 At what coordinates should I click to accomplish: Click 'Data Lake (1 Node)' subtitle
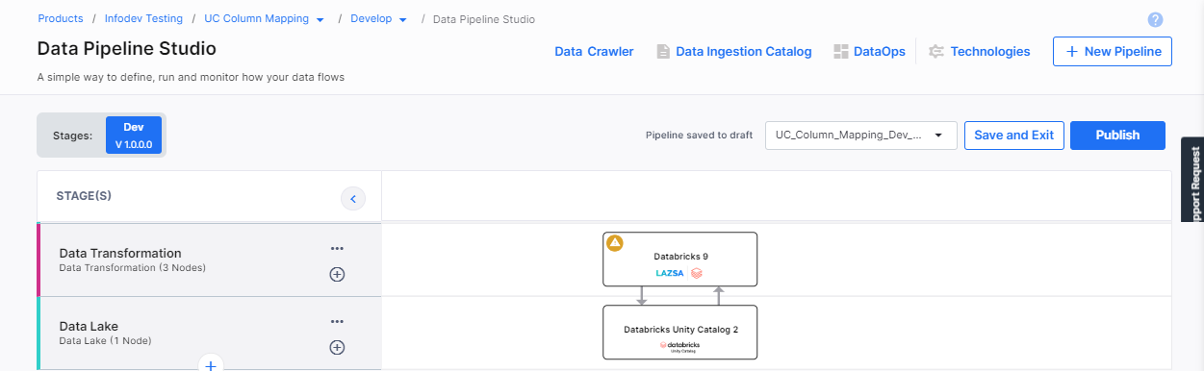click(x=106, y=340)
